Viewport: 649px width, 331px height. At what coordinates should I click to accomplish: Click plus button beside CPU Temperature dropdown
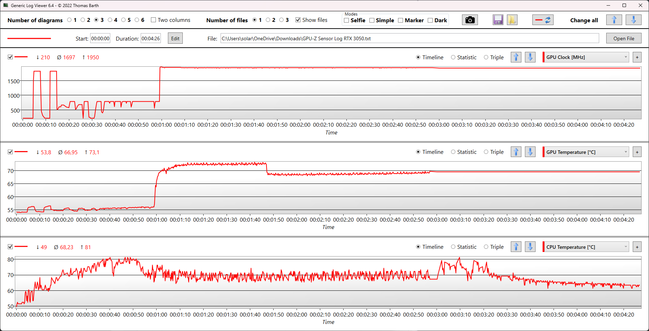tap(637, 247)
